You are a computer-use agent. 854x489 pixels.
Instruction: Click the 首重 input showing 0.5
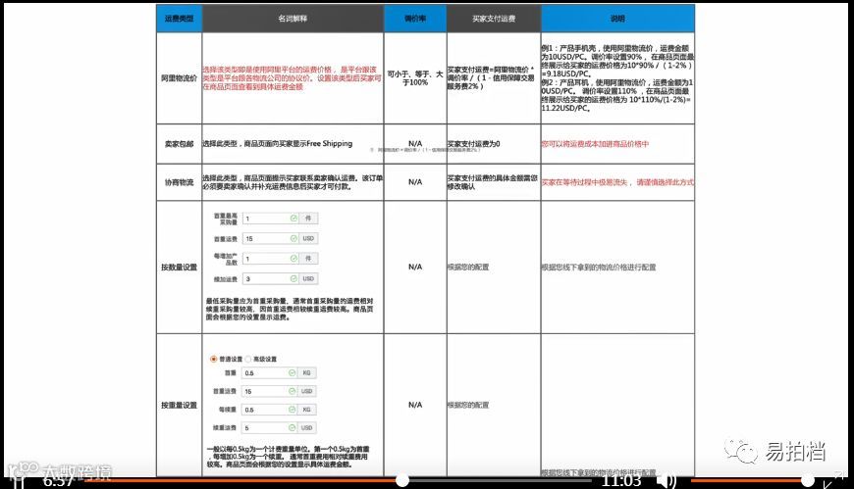[270, 372]
